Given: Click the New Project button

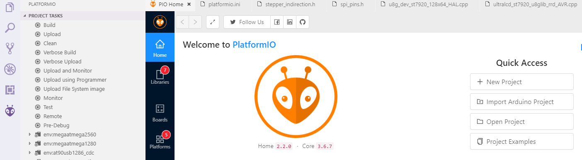Looking at the screenshot, I should 522,82.
